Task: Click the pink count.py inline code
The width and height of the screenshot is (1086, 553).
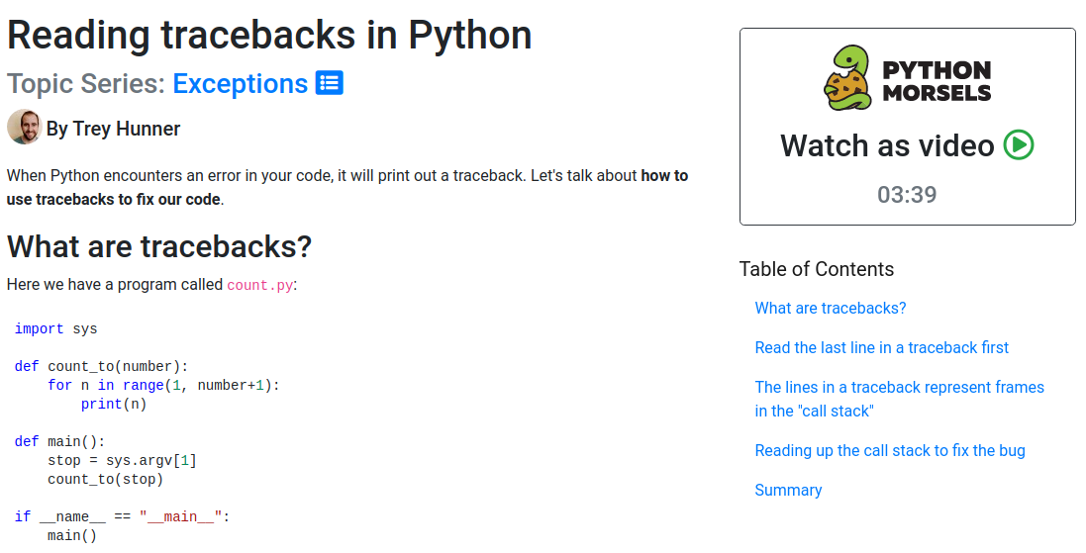Action: [259, 285]
